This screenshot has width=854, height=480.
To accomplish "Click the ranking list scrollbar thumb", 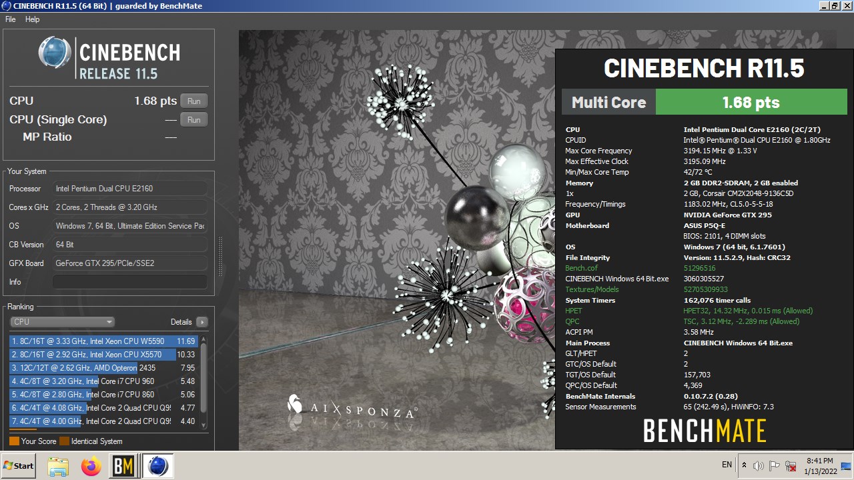I will (203, 378).
